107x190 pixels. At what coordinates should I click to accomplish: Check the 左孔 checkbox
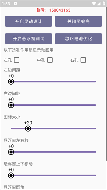(17, 60)
